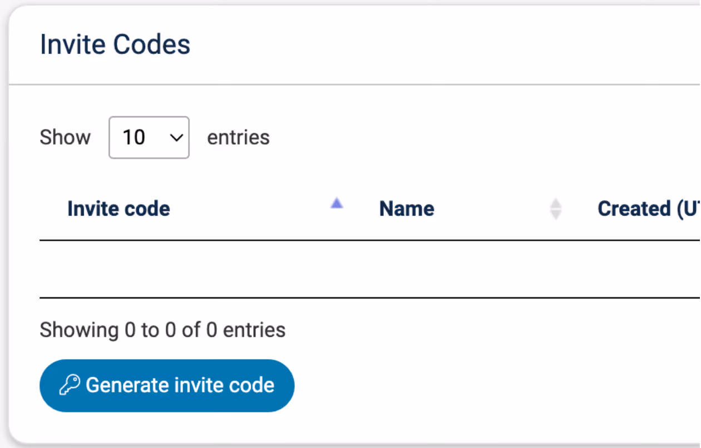Expand the entries-per-page selector showing 10

(149, 137)
